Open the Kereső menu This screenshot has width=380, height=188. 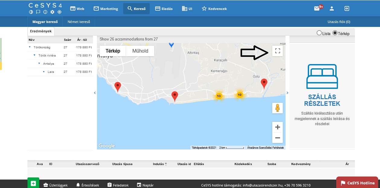(136, 9)
